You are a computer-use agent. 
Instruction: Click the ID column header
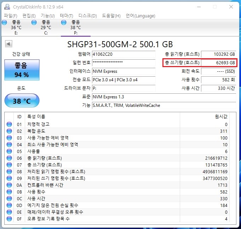pyautogui.click(x=19, y=116)
